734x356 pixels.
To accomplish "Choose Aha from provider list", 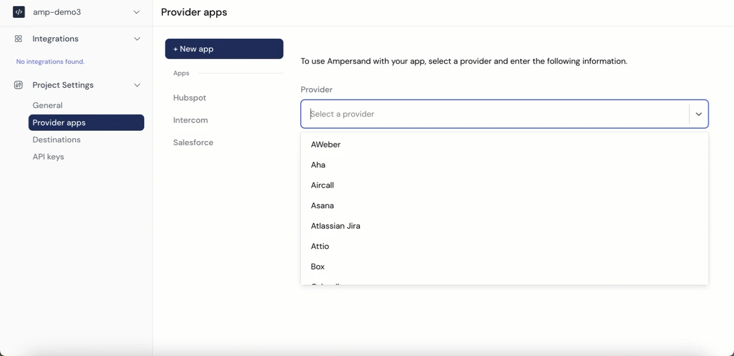I will (x=505, y=165).
